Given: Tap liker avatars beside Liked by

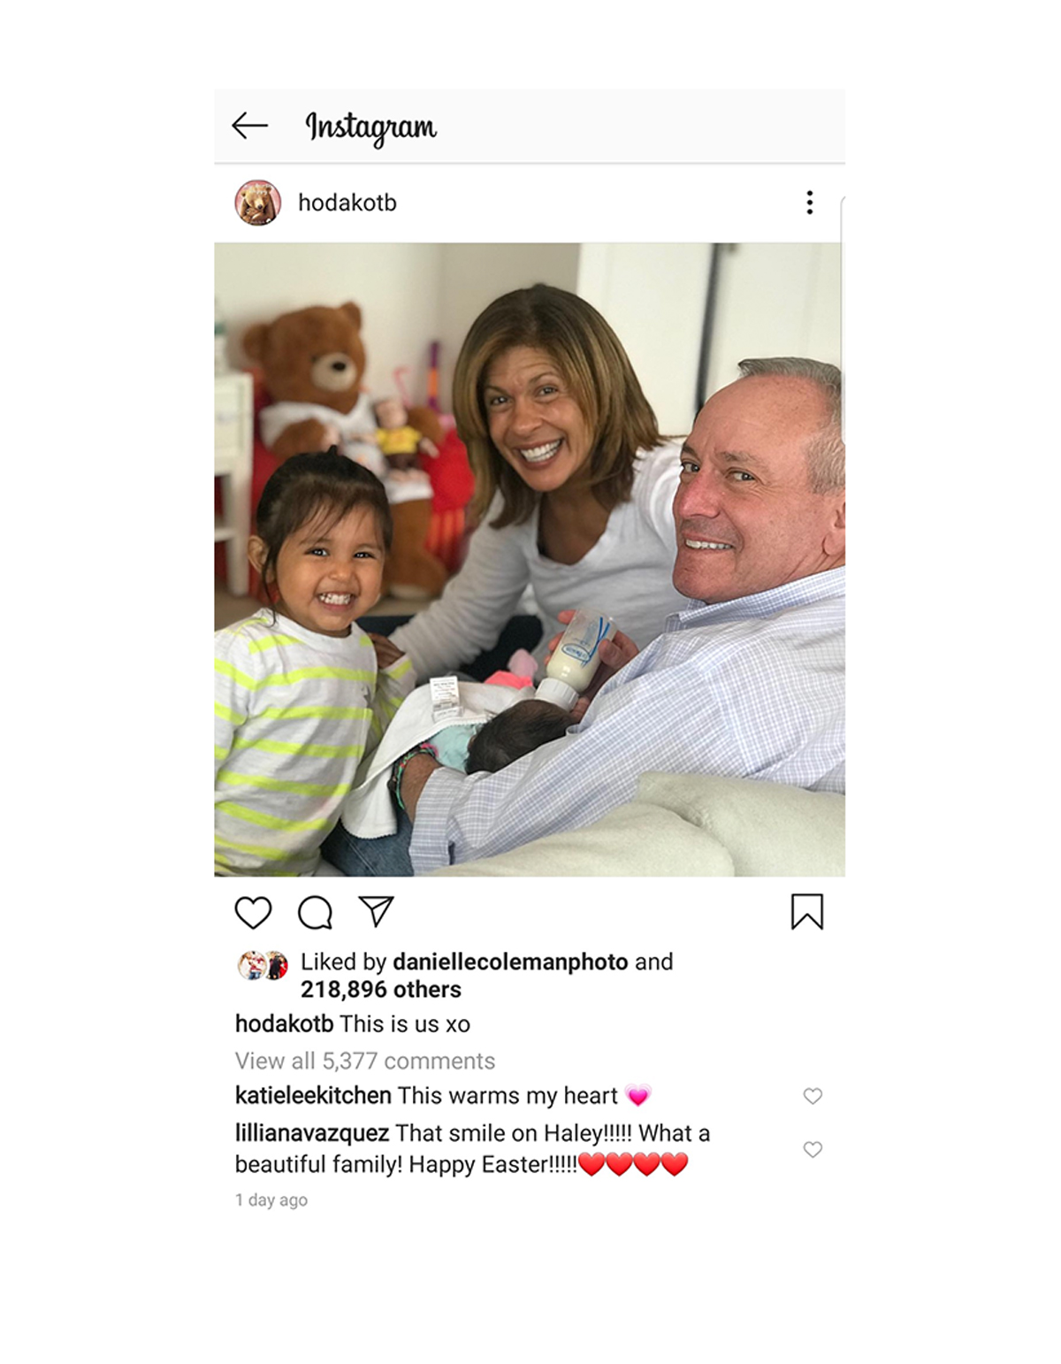Looking at the screenshot, I should click(263, 965).
